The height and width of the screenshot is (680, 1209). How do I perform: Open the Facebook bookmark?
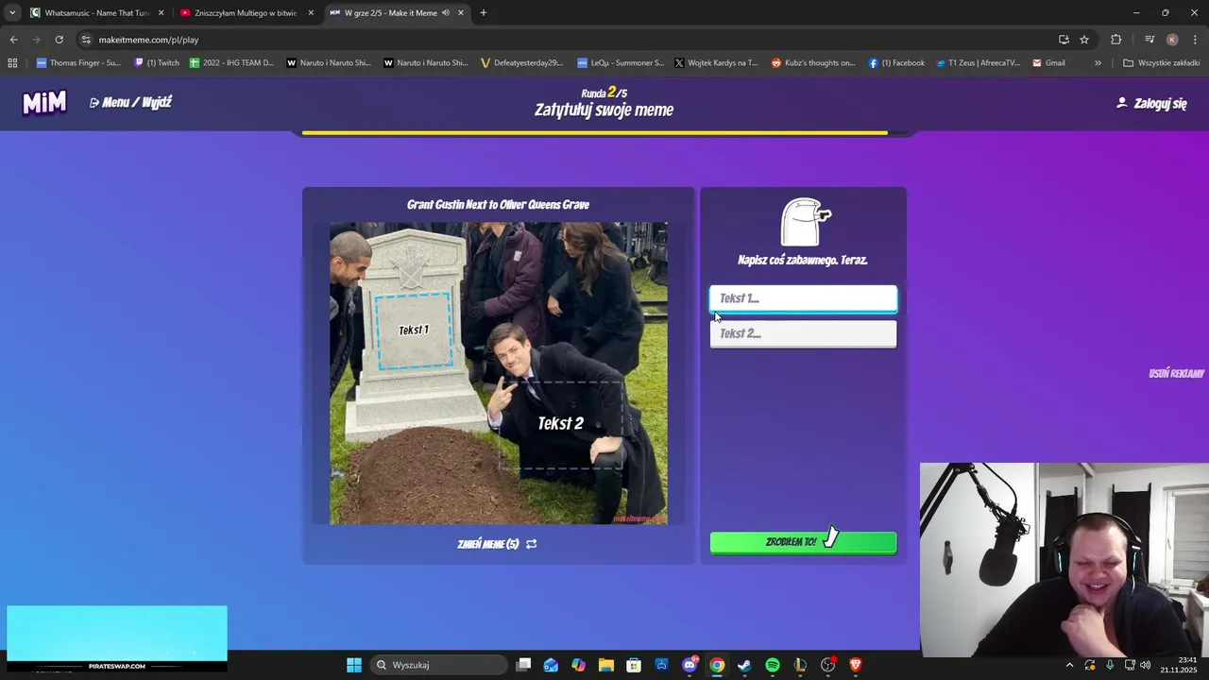(896, 63)
